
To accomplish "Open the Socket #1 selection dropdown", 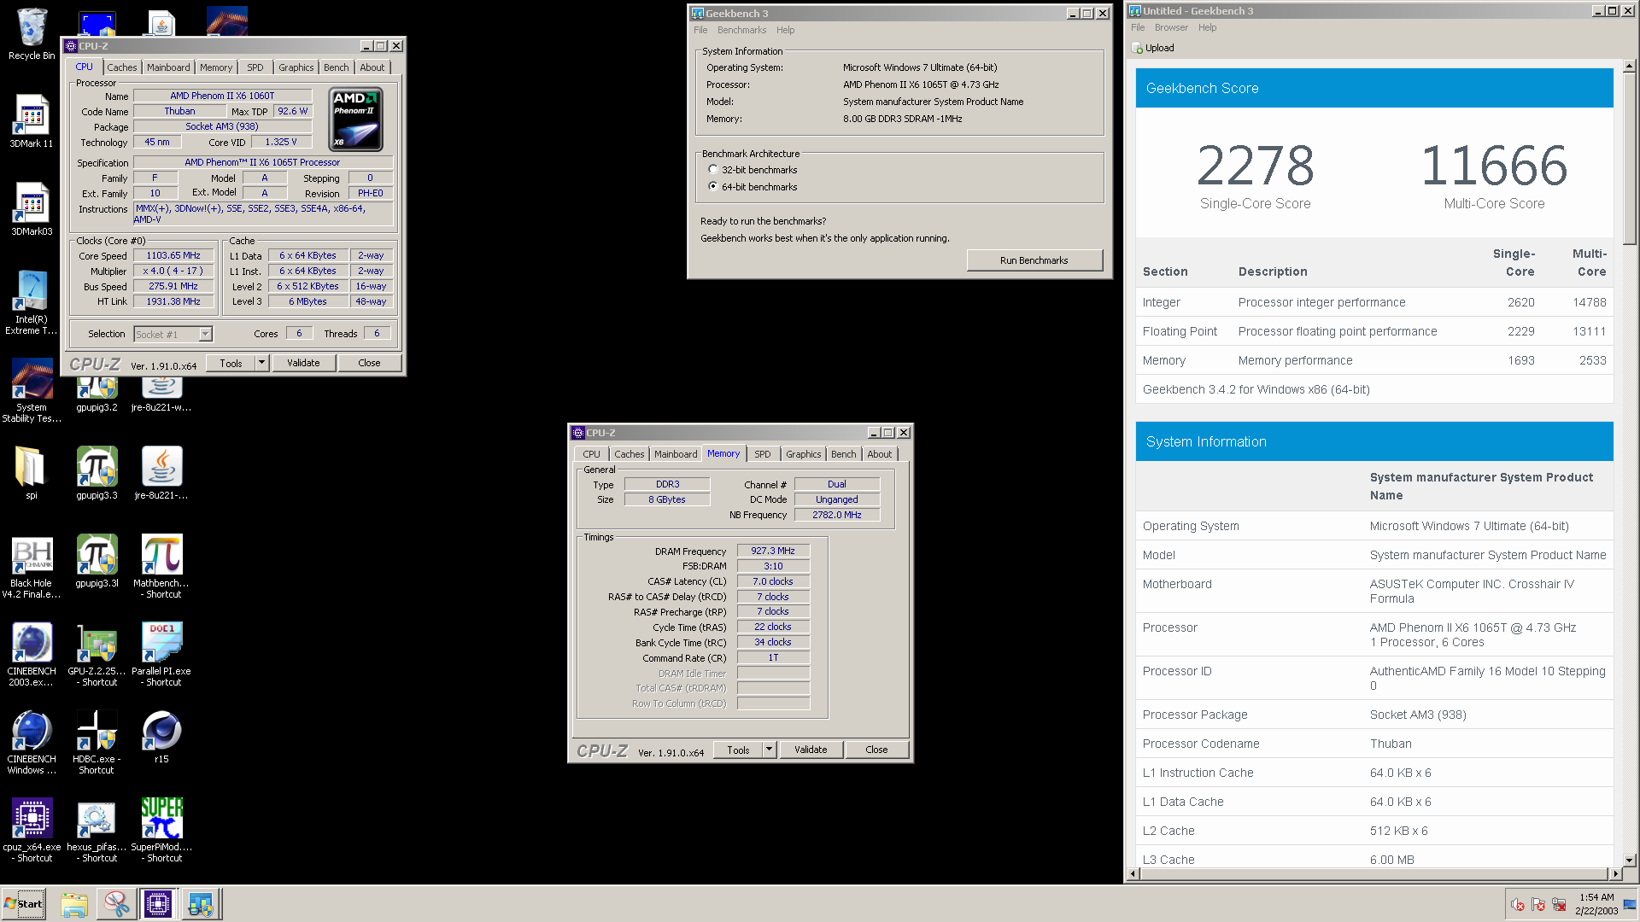I will pyautogui.click(x=173, y=334).
